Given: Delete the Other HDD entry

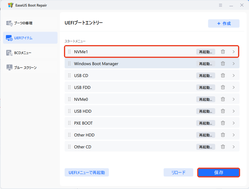Looking at the screenshot, I should point(223,135).
